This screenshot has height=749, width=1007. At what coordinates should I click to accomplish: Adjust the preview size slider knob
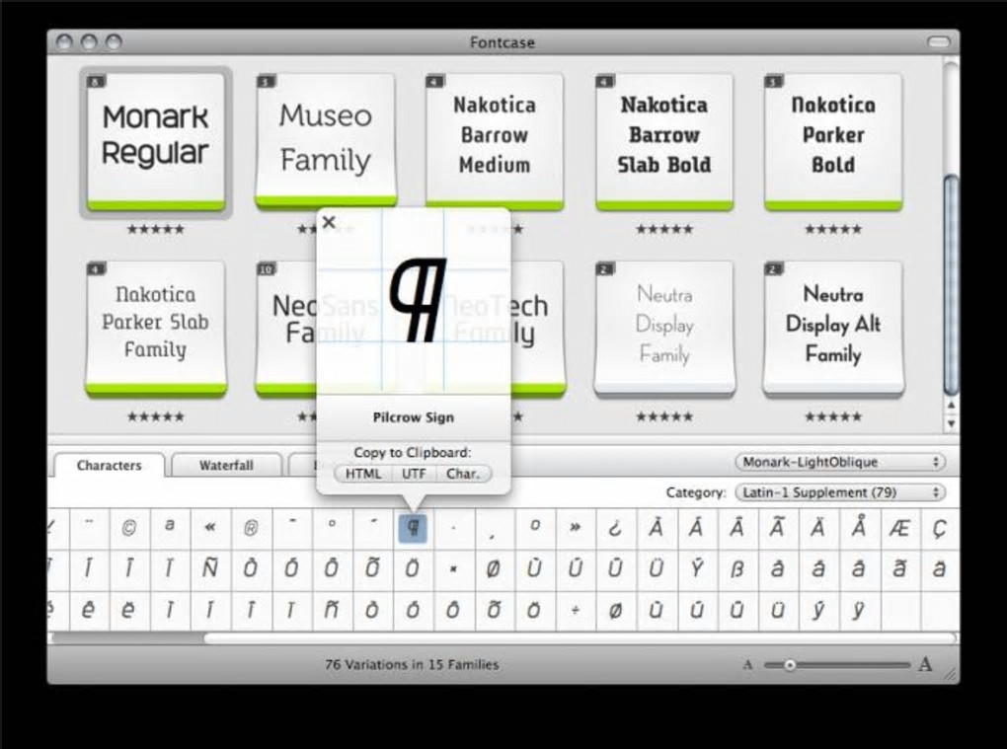point(790,665)
